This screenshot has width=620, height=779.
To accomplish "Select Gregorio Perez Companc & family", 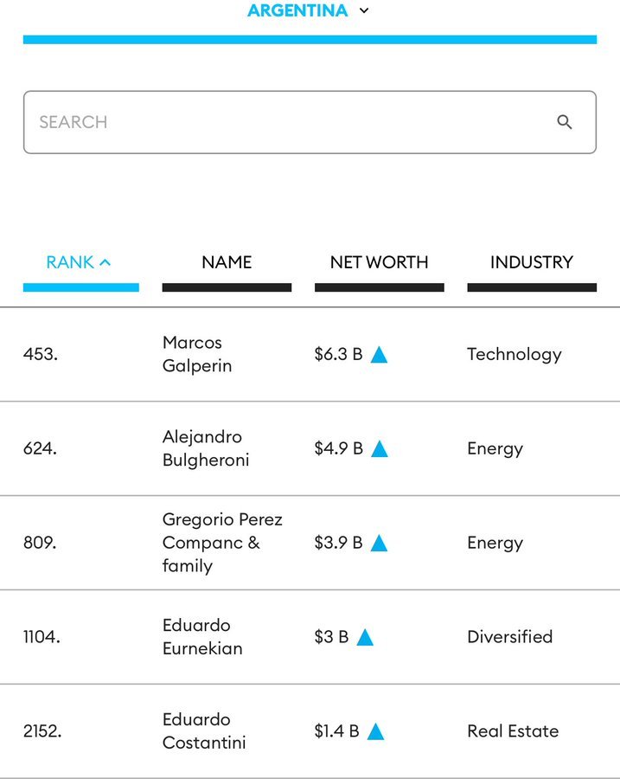I will [x=222, y=543].
